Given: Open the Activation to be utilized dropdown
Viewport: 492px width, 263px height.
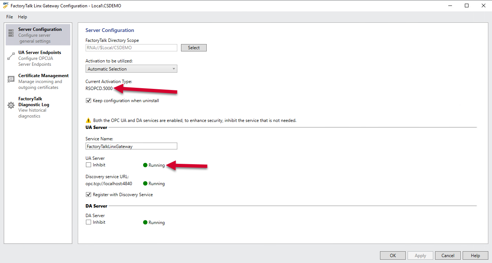Looking at the screenshot, I should click(x=131, y=69).
